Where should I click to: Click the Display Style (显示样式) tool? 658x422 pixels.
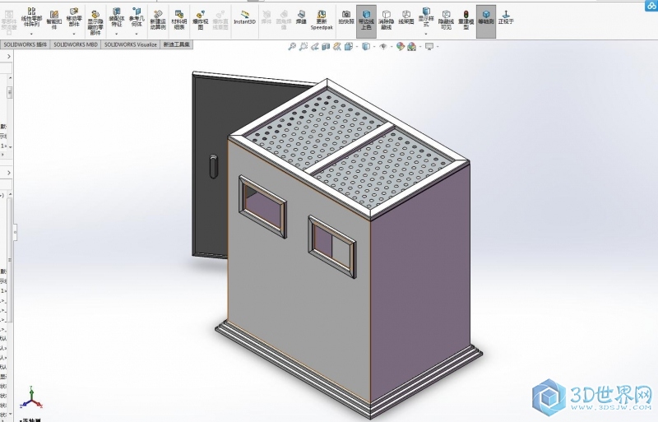coord(426,16)
